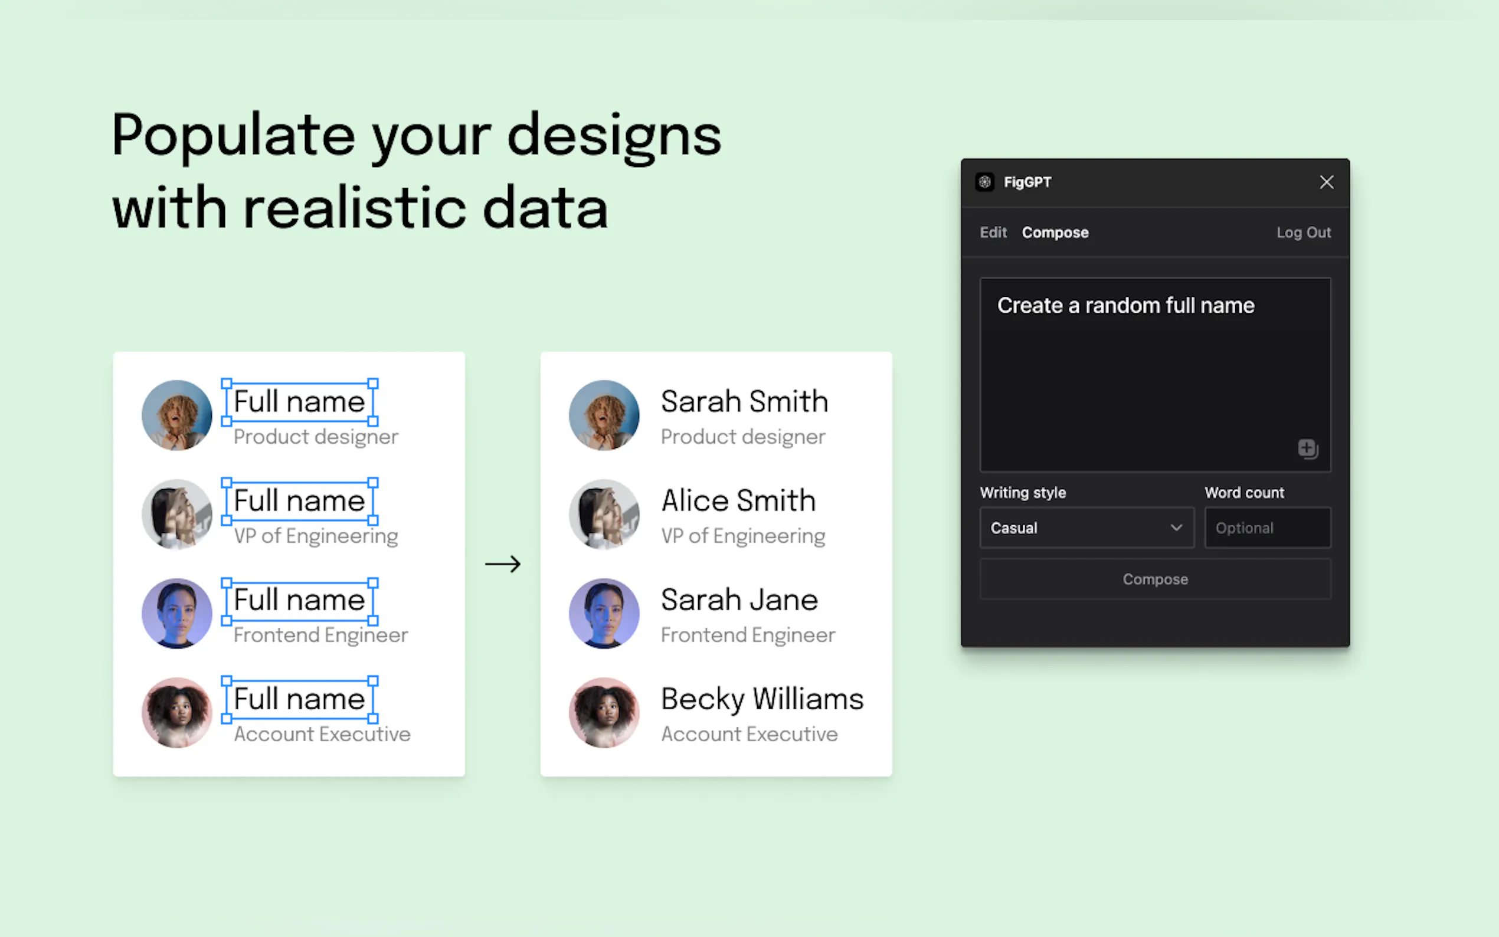Image resolution: width=1499 pixels, height=937 pixels.
Task: Select VP of Engineering's Full name text layer
Action: point(299,501)
